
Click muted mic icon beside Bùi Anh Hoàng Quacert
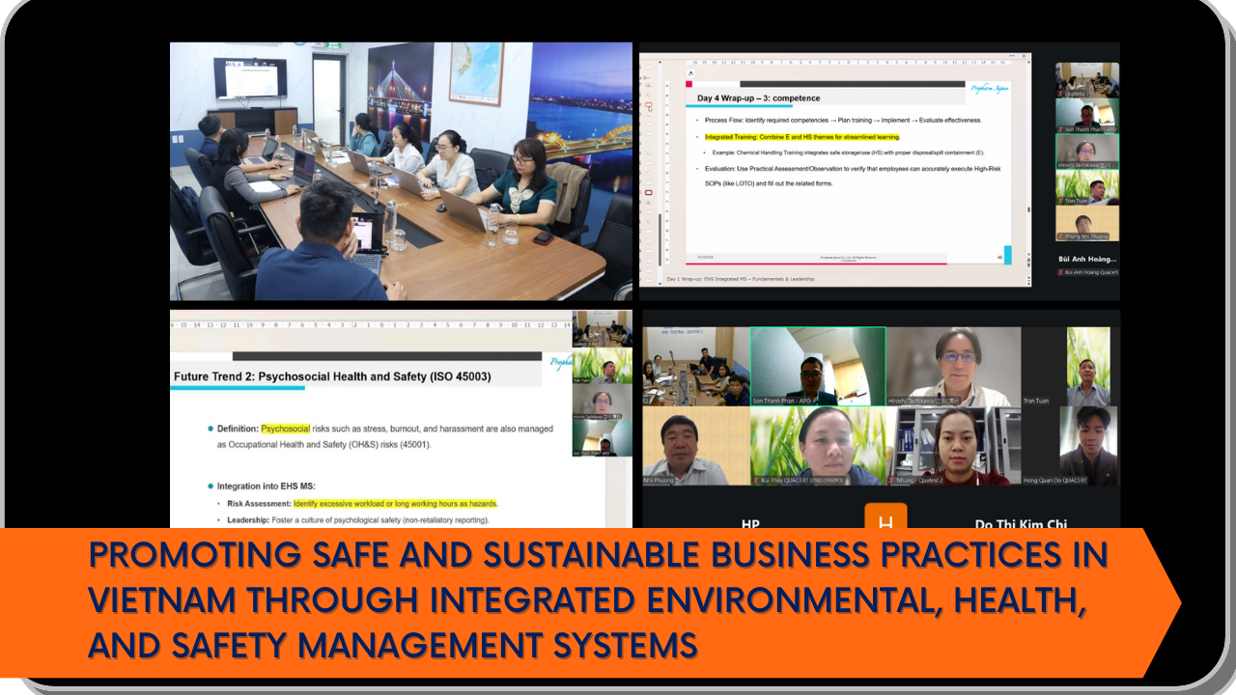1061,273
